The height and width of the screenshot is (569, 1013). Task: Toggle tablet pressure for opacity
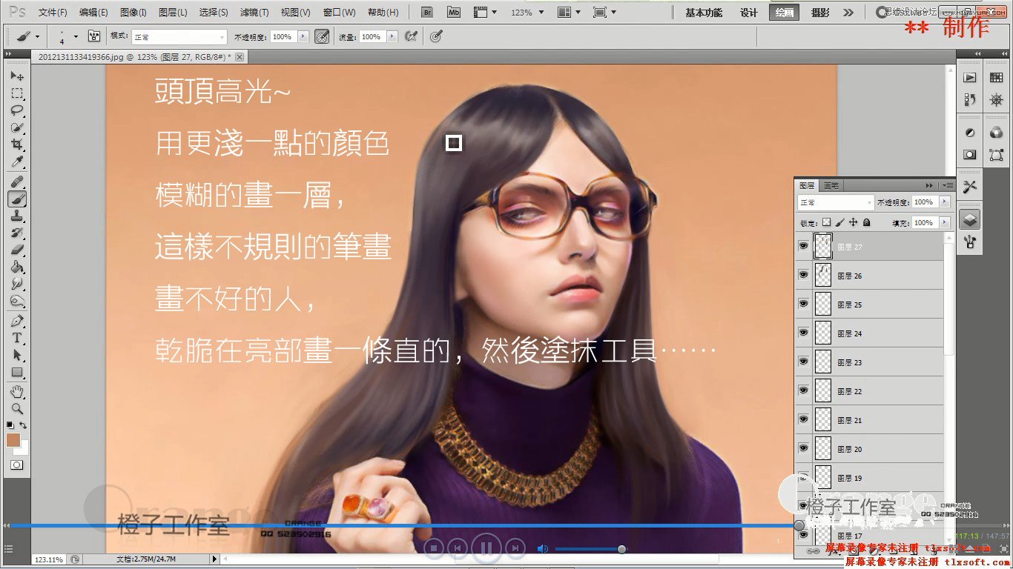coord(322,36)
